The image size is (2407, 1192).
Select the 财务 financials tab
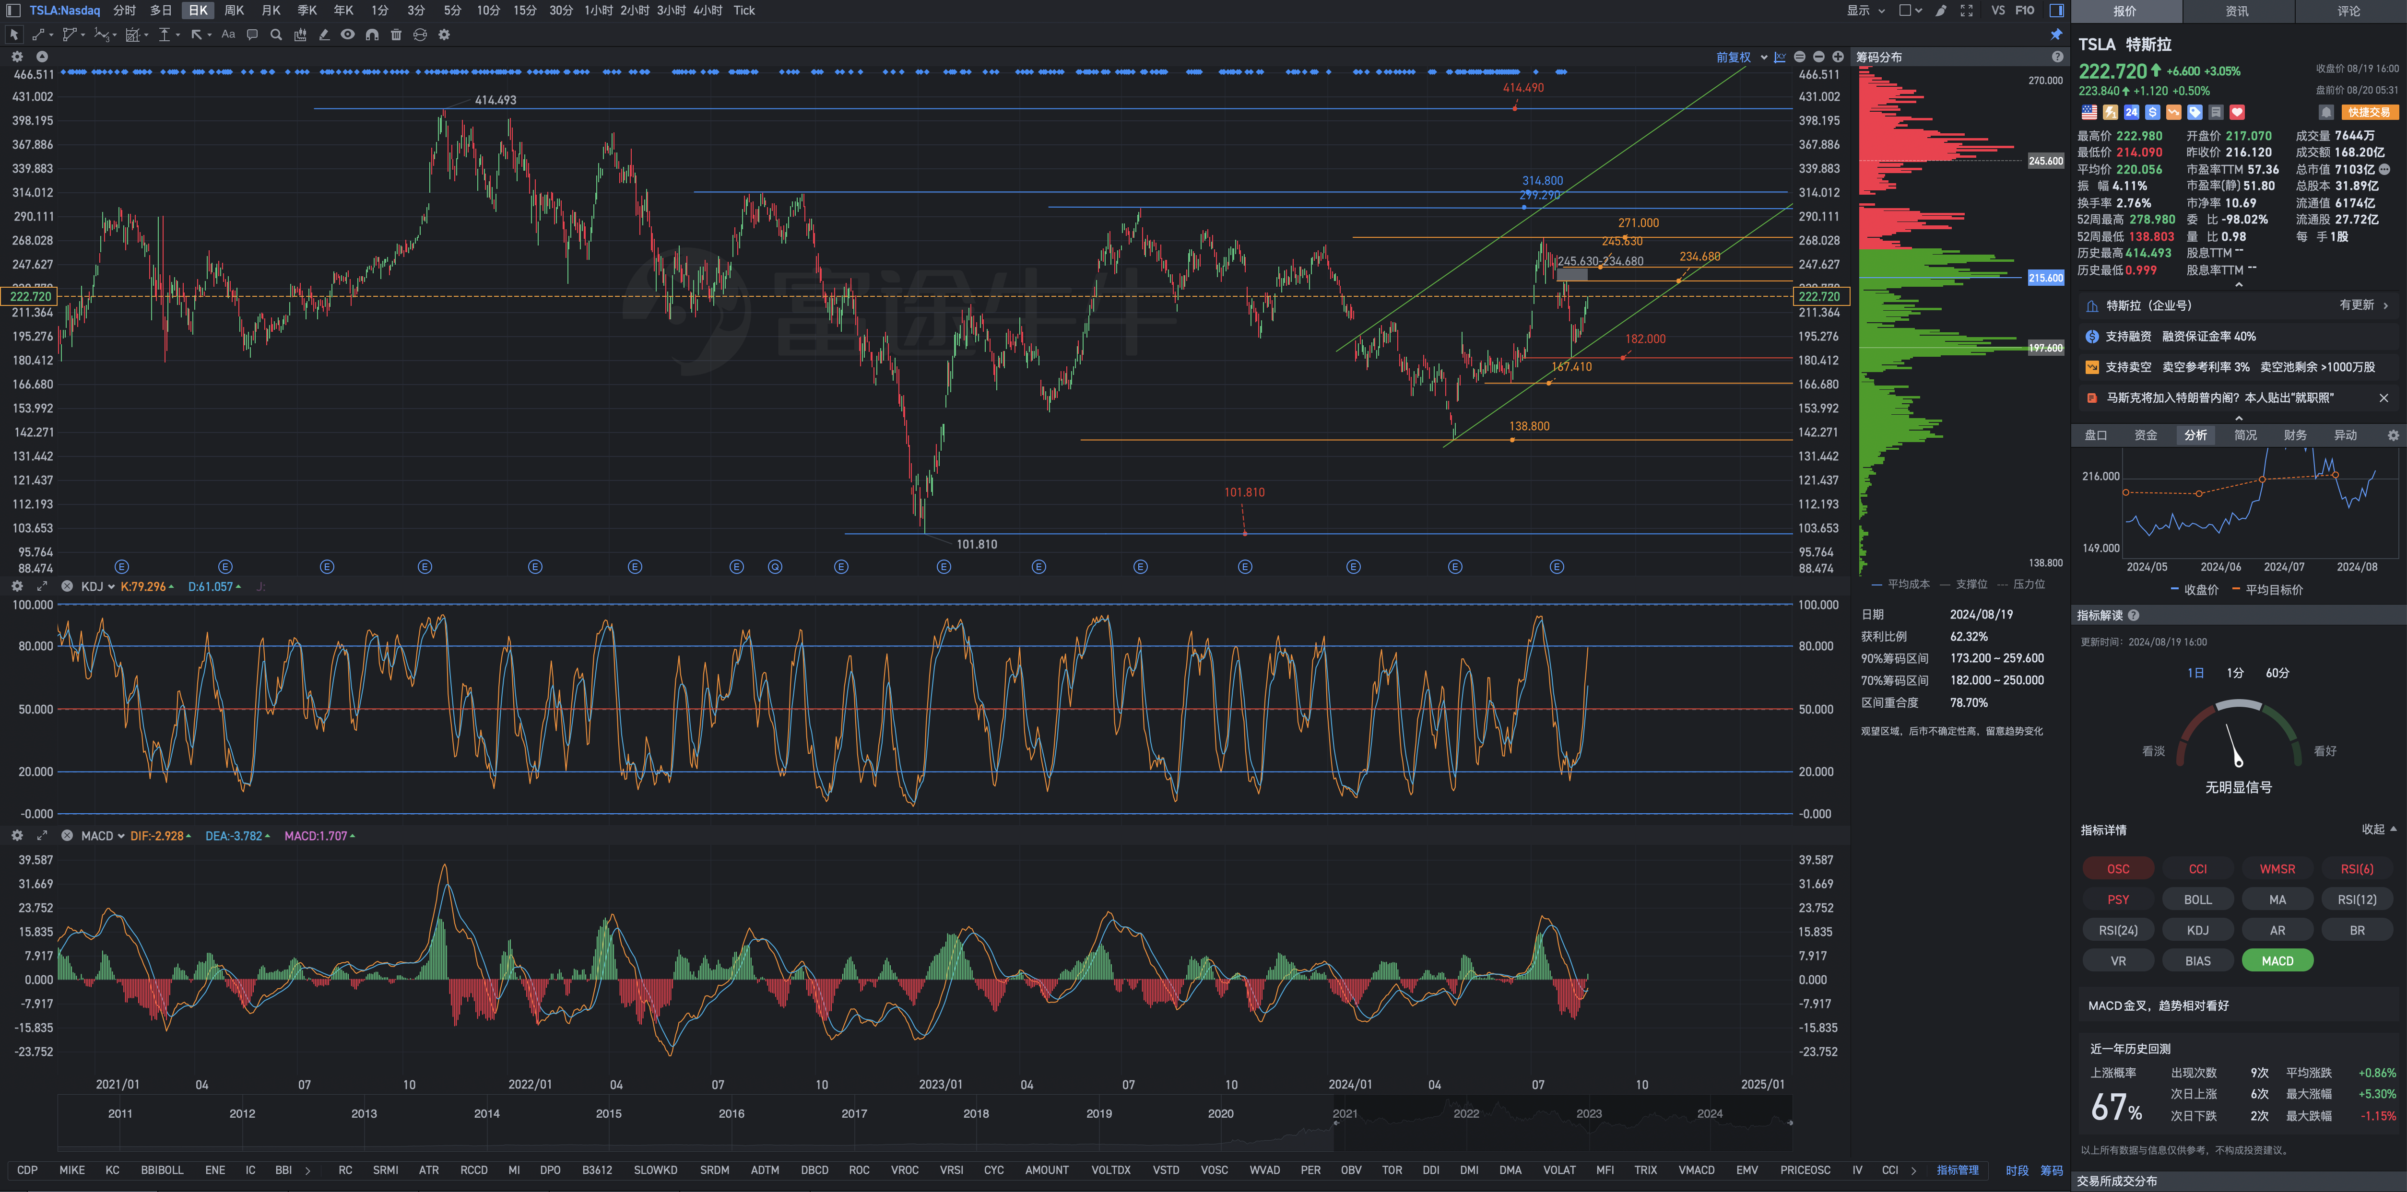click(x=2295, y=435)
